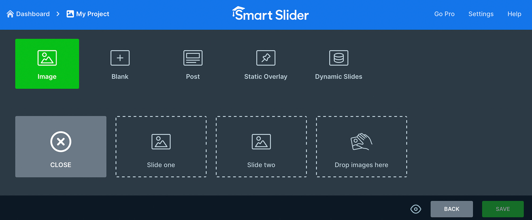The width and height of the screenshot is (532, 220).
Task: Choose the Blank slide type
Action: pyautogui.click(x=120, y=64)
